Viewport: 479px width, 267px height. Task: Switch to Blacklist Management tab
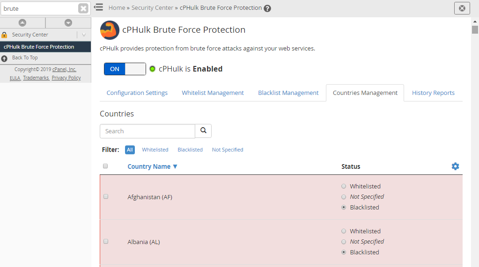(x=288, y=93)
